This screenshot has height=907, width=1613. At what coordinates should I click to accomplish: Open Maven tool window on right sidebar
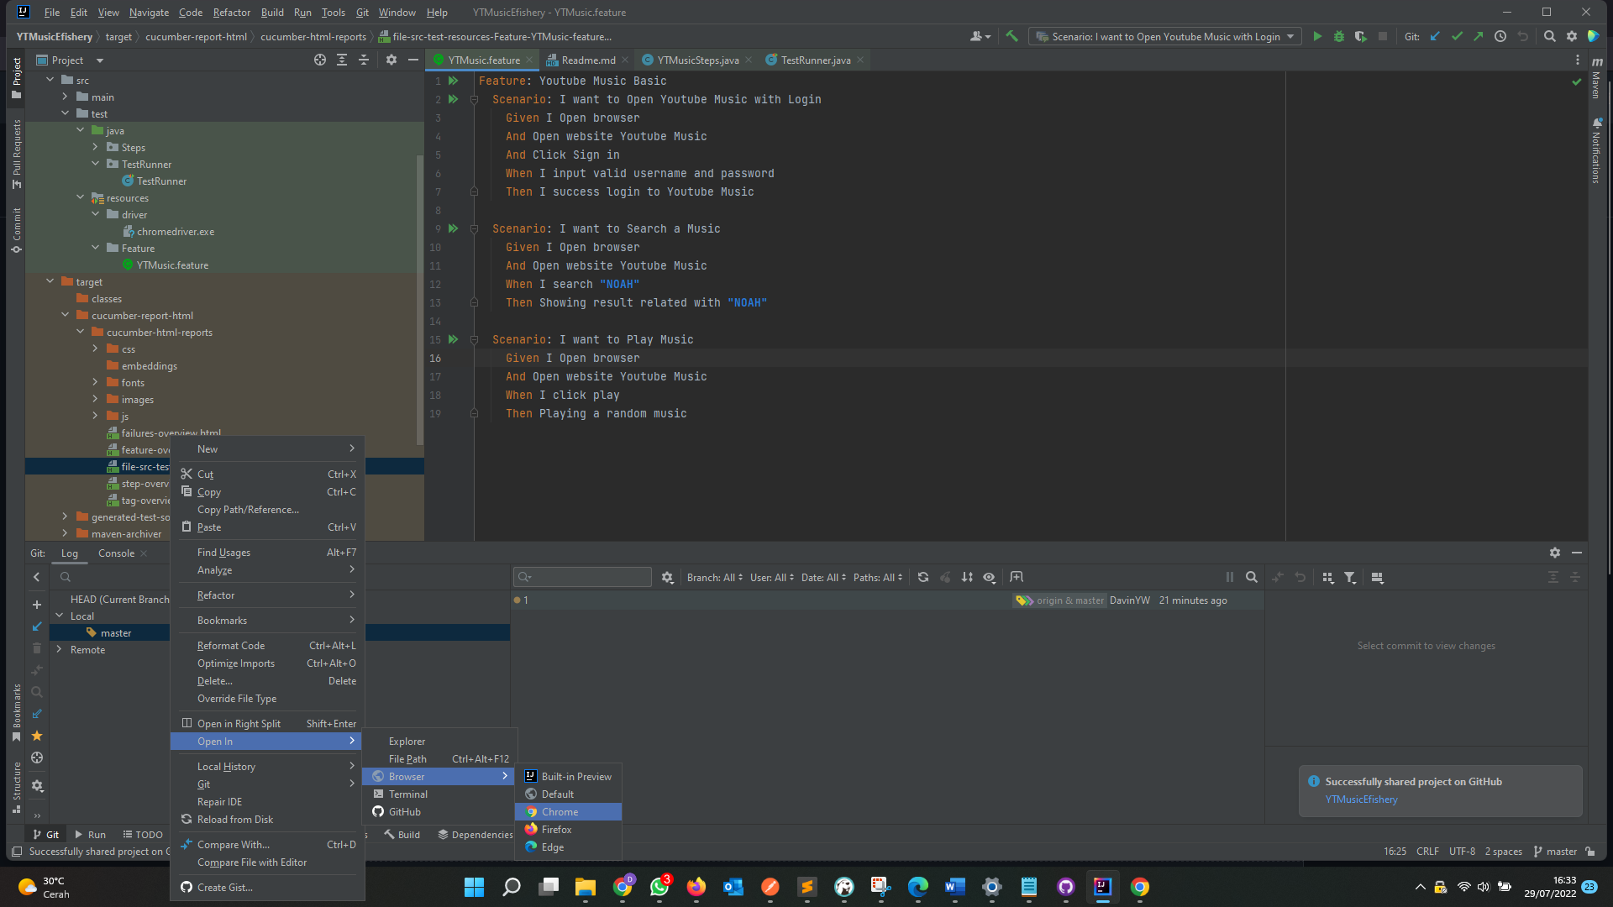(1597, 77)
